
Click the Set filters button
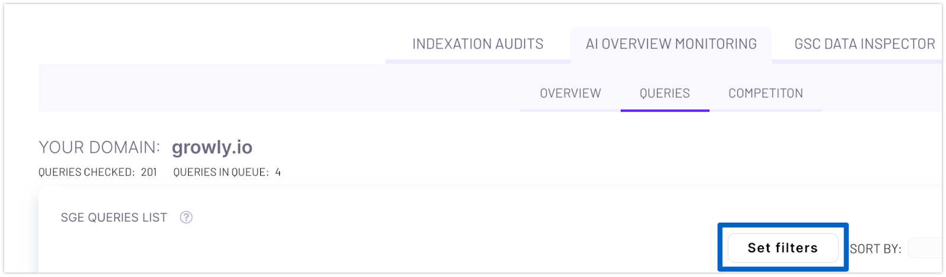pos(783,248)
